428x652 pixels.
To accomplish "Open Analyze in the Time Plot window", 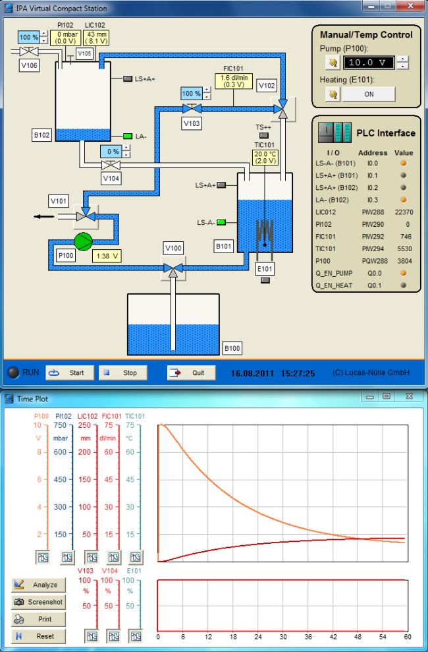I will click(x=38, y=585).
